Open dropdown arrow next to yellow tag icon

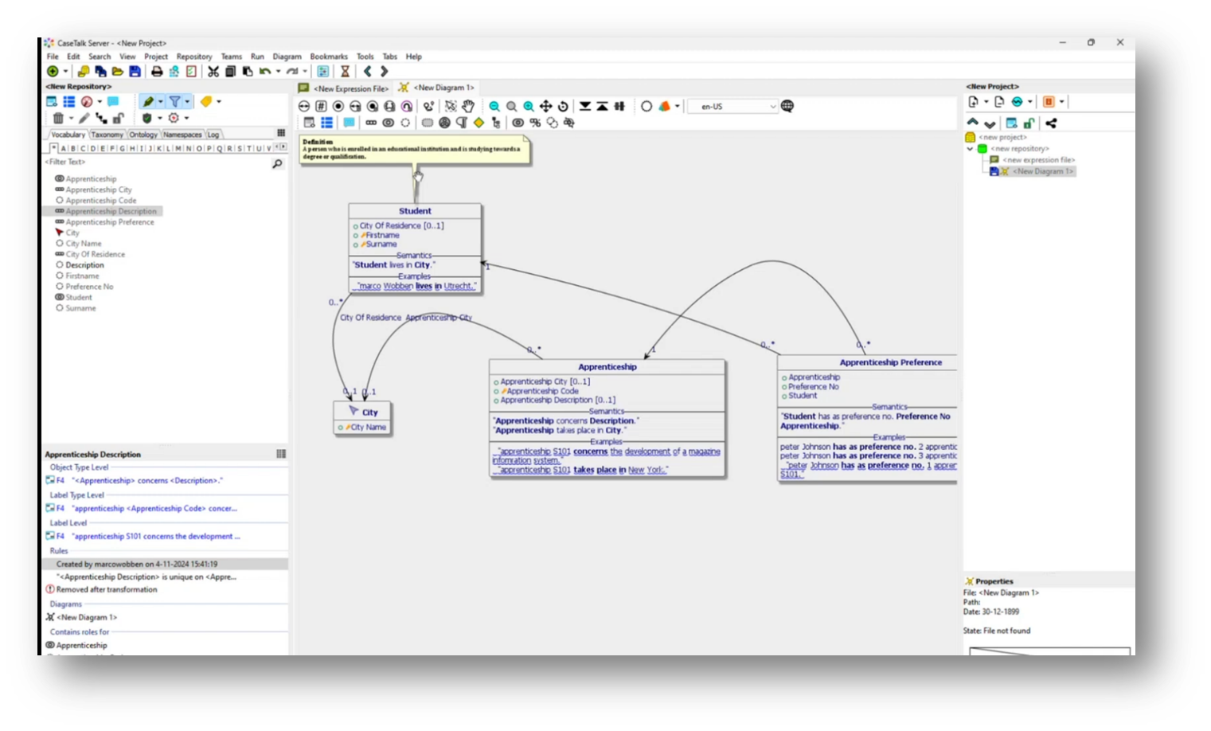pos(219,101)
